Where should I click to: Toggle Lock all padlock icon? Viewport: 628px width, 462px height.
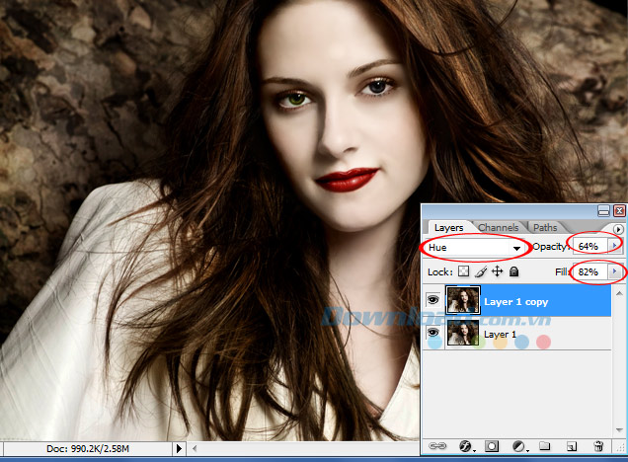coord(513,271)
